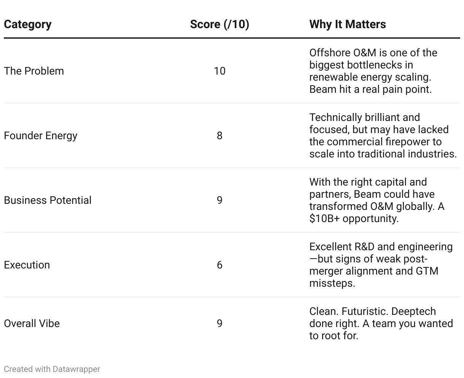464x378 pixels.
Task: Click the Overall Vibe score 9
Action: (219, 324)
